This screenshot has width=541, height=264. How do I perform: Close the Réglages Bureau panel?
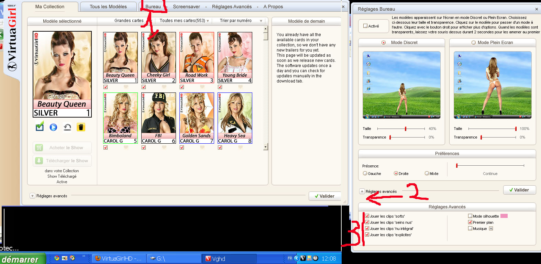537,9
